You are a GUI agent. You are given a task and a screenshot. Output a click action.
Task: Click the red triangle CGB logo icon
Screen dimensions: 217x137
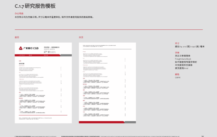(x=21, y=48)
